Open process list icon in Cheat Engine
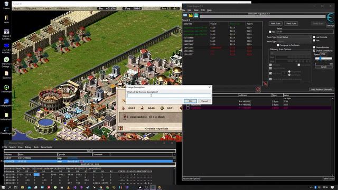 pyautogui.click(x=185, y=15)
